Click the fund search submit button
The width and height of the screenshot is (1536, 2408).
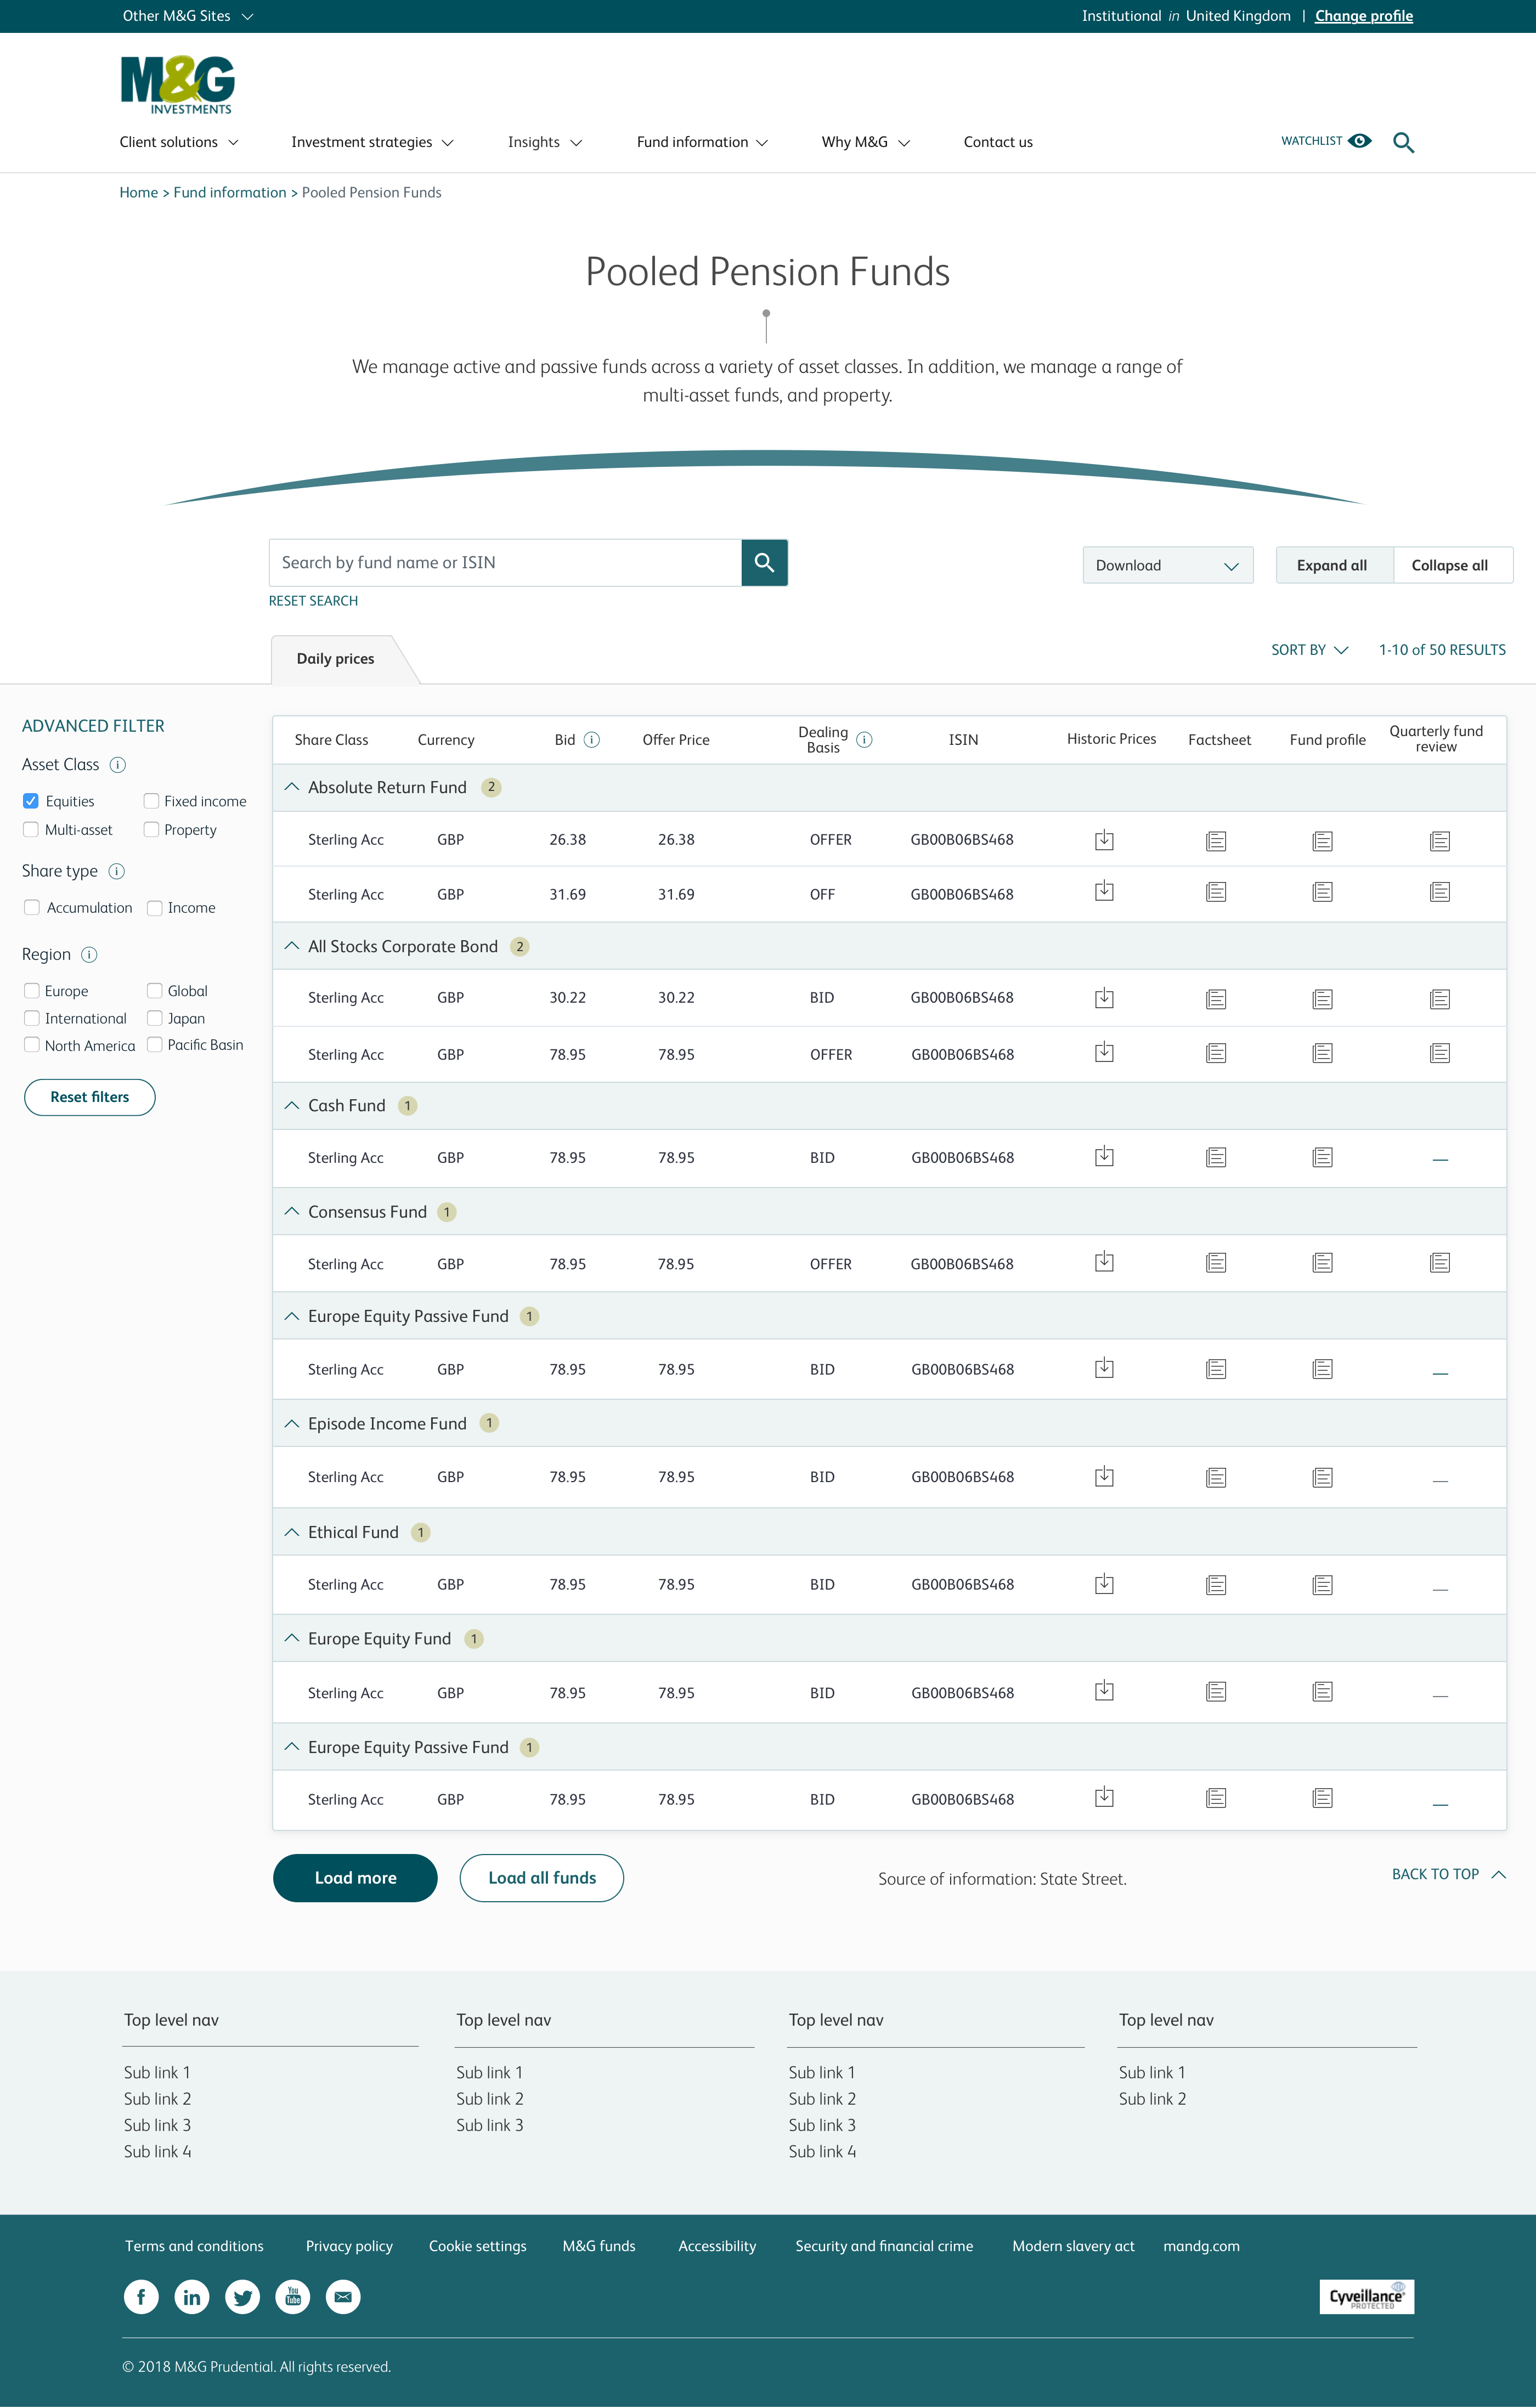tap(764, 563)
